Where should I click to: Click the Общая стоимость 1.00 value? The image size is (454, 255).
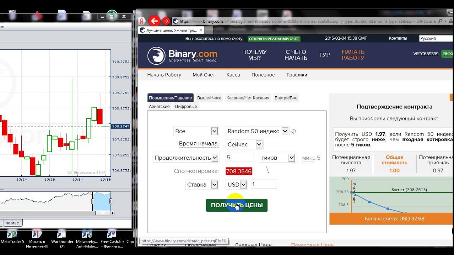(x=394, y=170)
